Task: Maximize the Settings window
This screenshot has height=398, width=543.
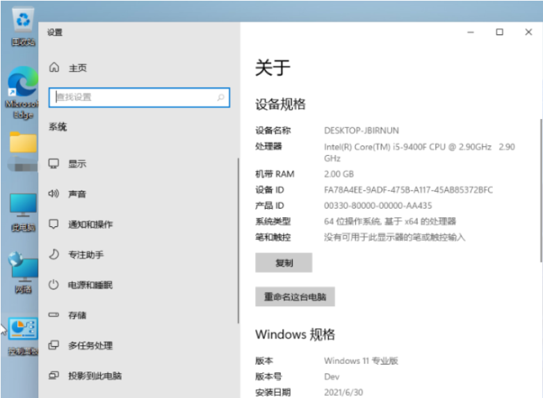Action: tap(499, 32)
